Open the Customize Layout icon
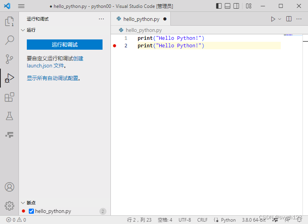 (248, 6)
